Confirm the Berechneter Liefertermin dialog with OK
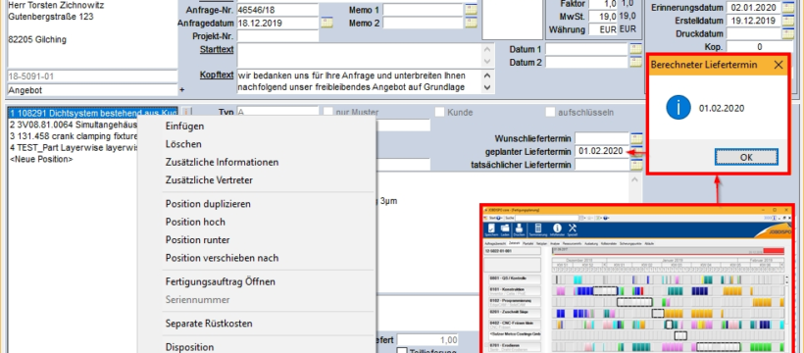 point(746,157)
